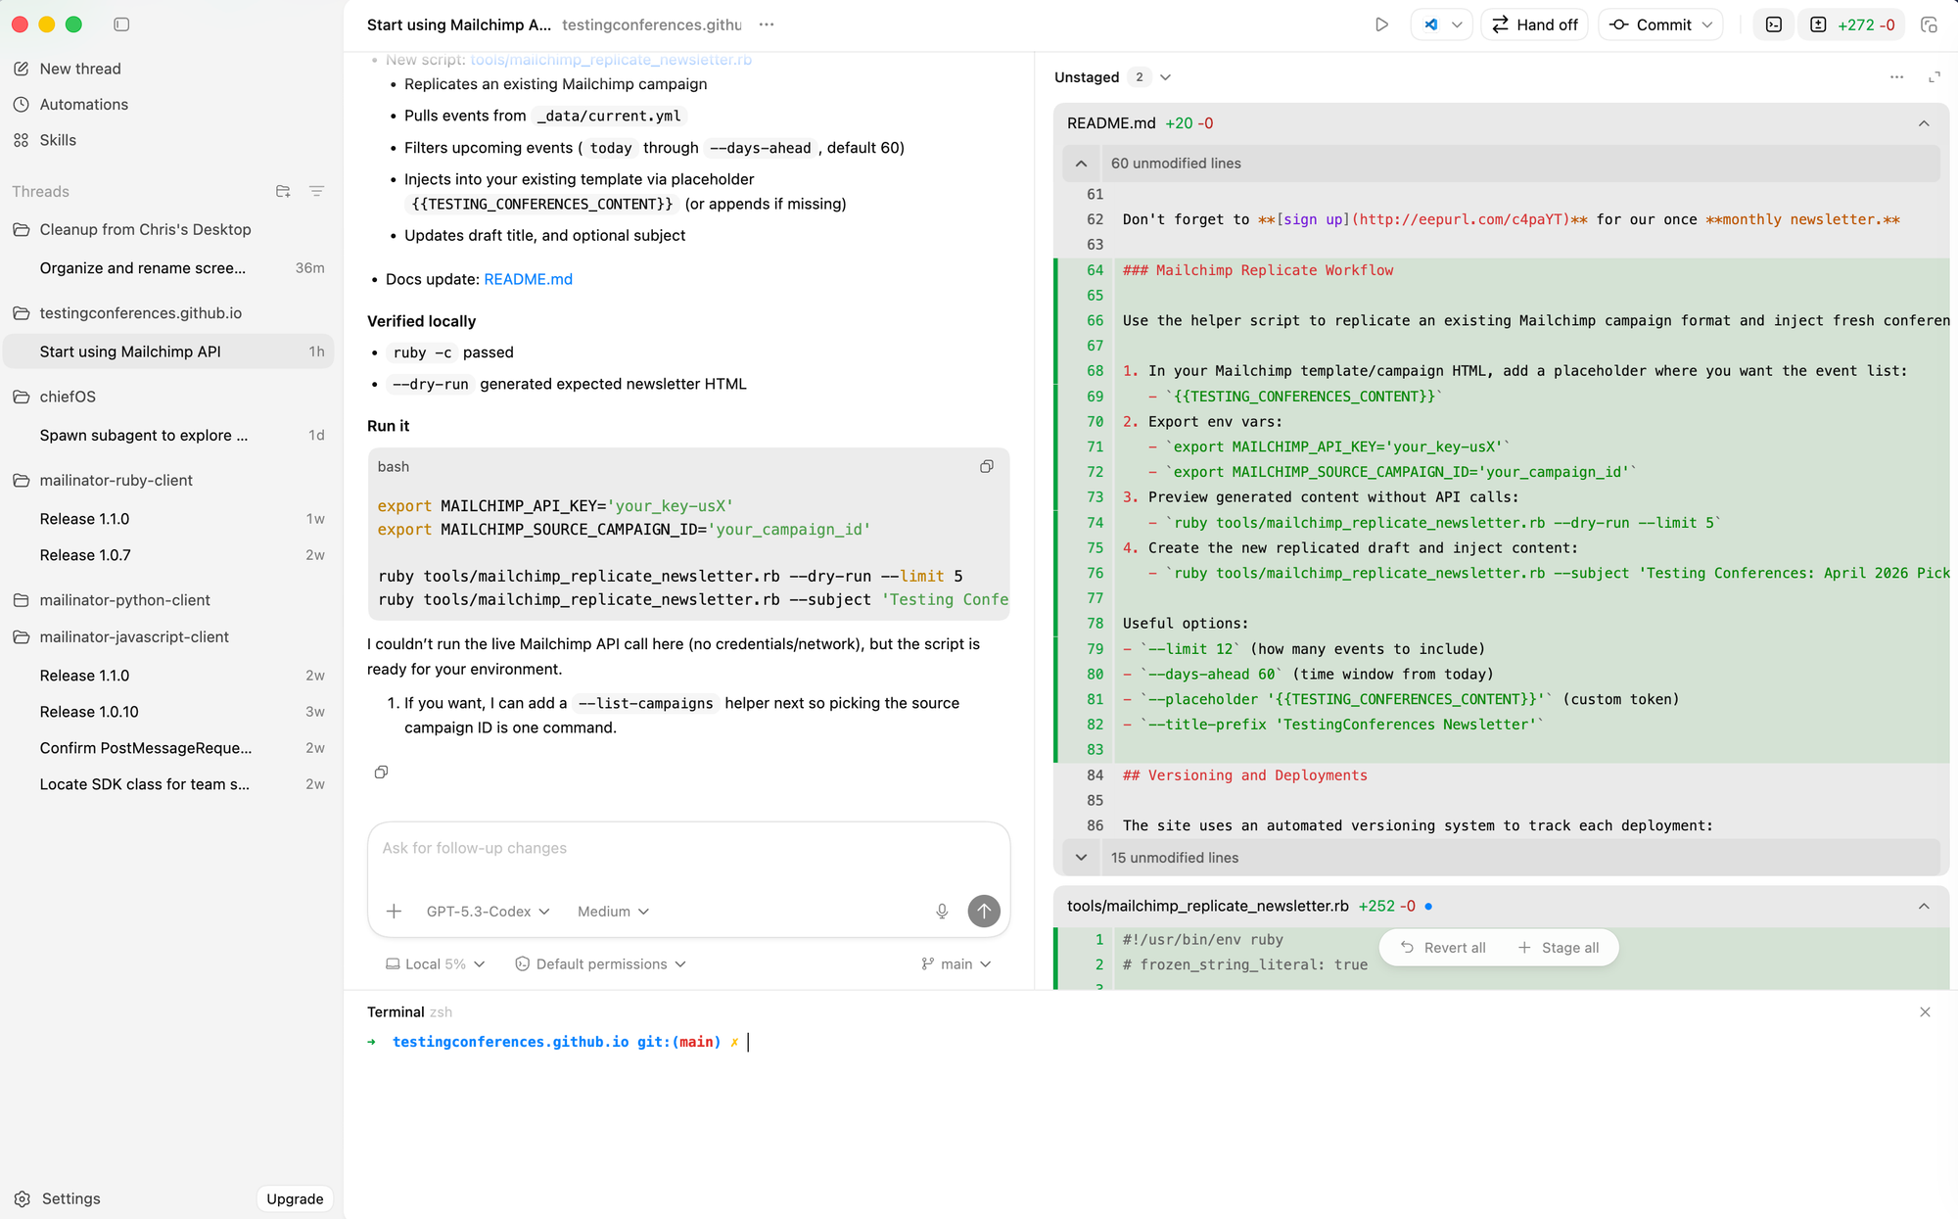Screen dimensions: 1958x1219
Task: Open the GPT-5.3-Codex model dropdown
Action: [x=488, y=912]
